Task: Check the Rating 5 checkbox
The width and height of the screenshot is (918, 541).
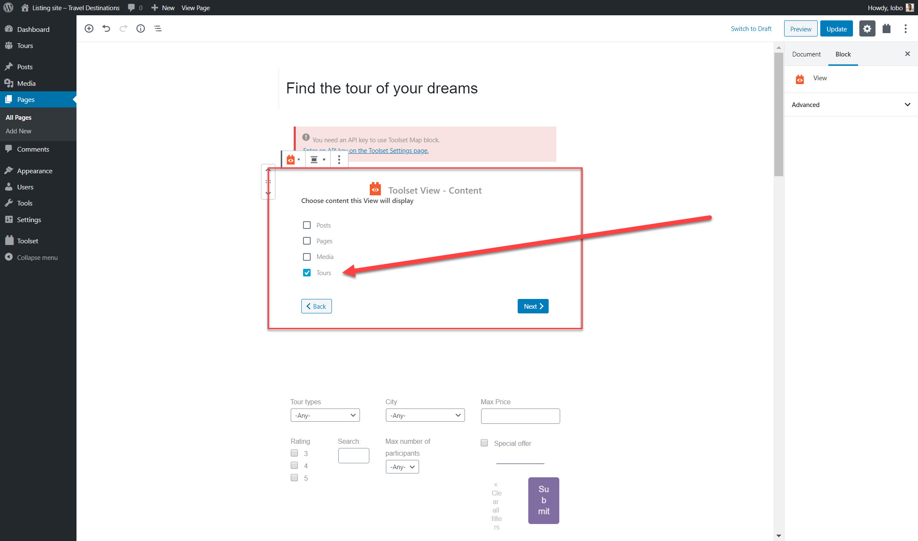Action: pyautogui.click(x=294, y=478)
